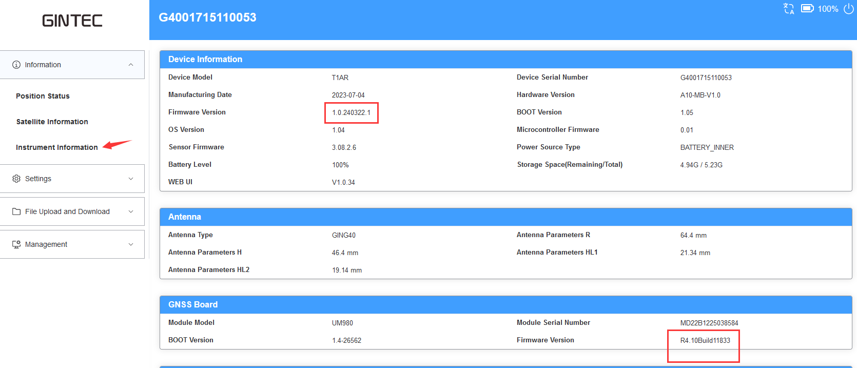Click device serial G4001715110053 page title
The image size is (857, 368).
[207, 17]
